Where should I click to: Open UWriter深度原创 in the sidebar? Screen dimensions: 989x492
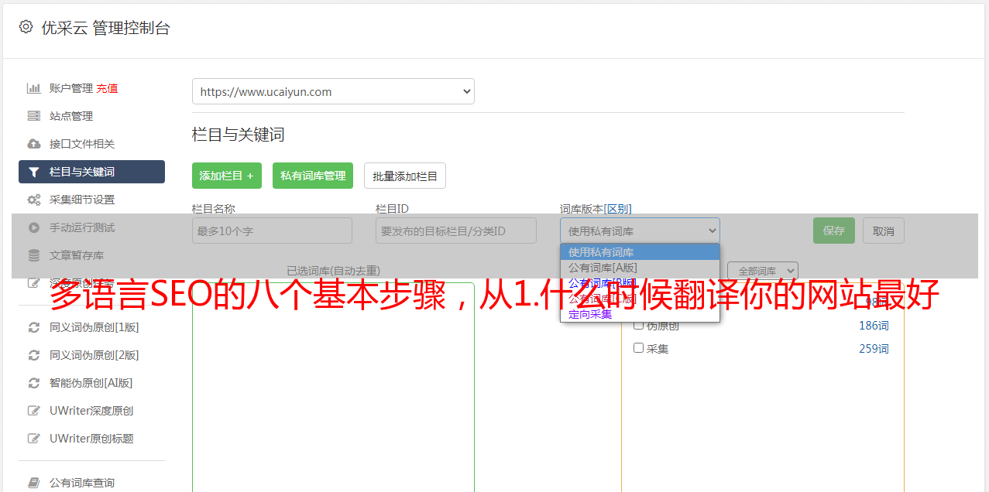click(91, 411)
